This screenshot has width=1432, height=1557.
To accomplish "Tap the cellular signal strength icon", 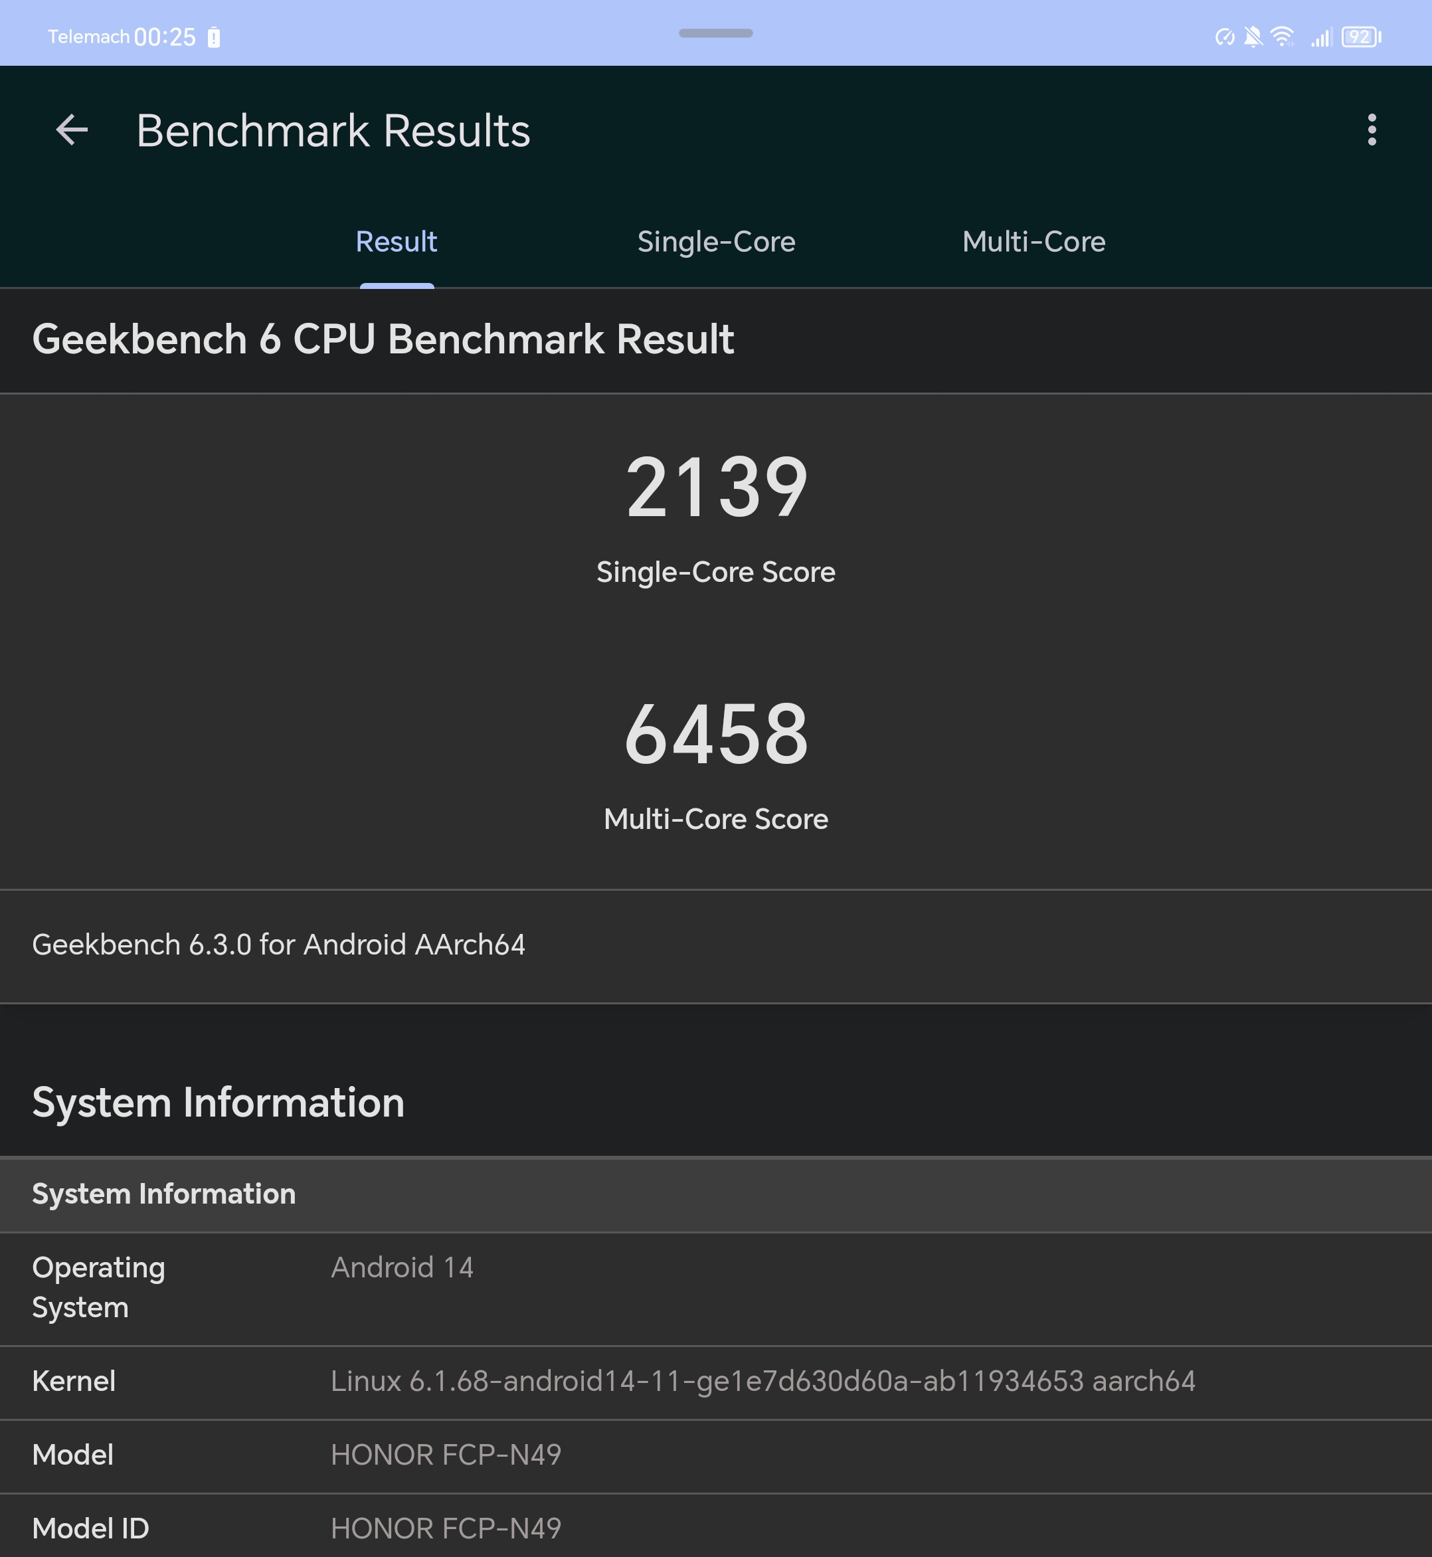I will 1321,37.
